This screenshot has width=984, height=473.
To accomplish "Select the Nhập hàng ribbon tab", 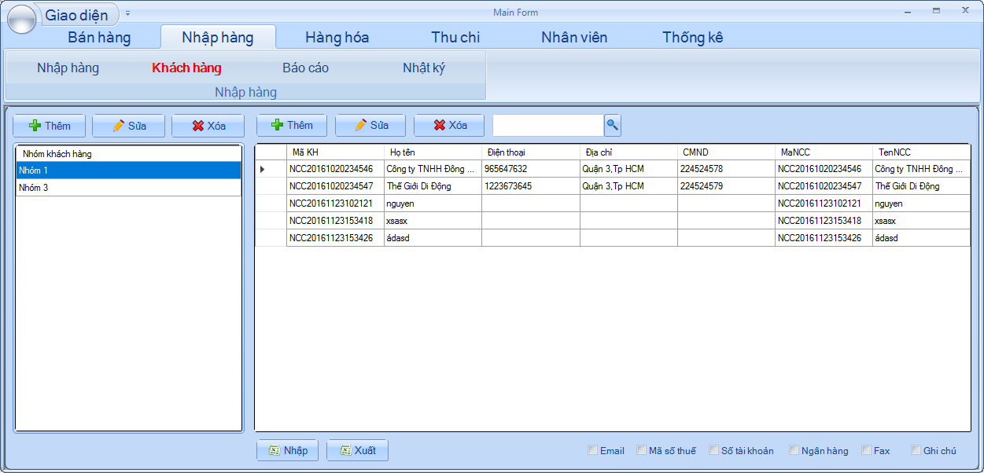I will (x=218, y=37).
